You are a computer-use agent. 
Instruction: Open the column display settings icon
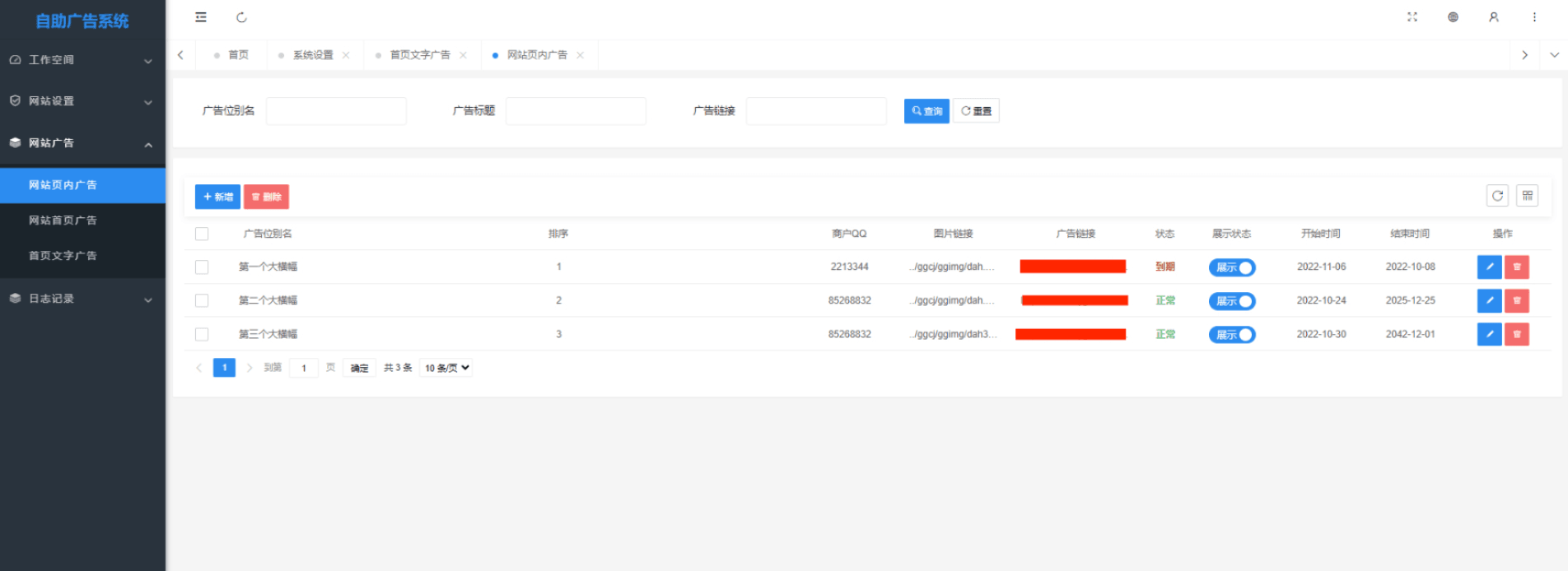tap(1528, 196)
